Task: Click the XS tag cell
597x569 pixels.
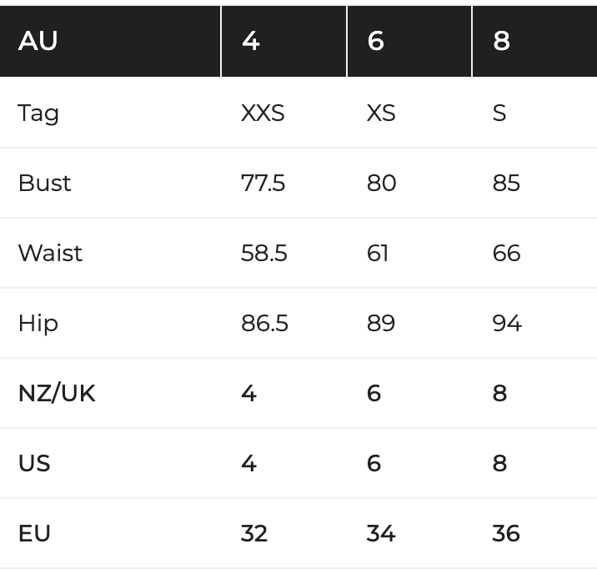Action: coord(381,113)
